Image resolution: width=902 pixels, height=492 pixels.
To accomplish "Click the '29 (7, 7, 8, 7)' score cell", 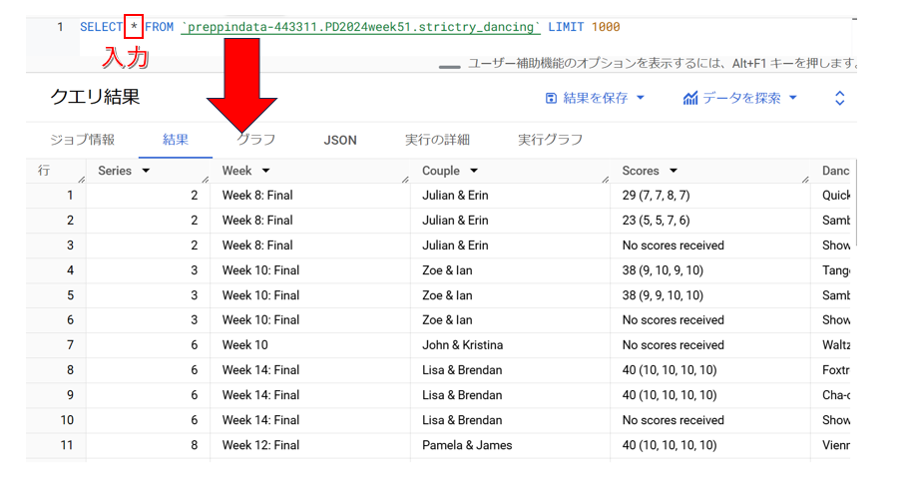I will tap(656, 196).
